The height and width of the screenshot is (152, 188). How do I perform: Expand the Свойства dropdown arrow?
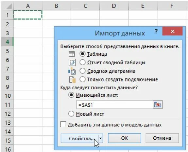pos(101,138)
